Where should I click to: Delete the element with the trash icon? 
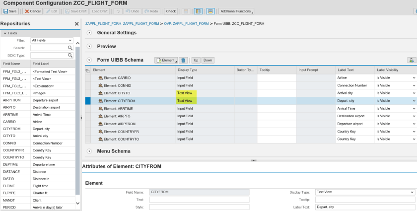183,60
